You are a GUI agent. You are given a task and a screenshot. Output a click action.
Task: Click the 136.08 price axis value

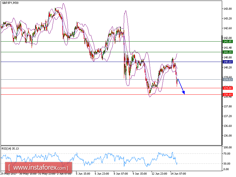coord(227,135)
